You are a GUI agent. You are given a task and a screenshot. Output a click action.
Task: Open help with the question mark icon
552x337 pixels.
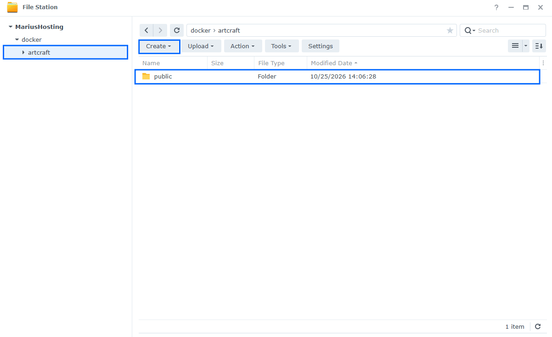(x=496, y=7)
